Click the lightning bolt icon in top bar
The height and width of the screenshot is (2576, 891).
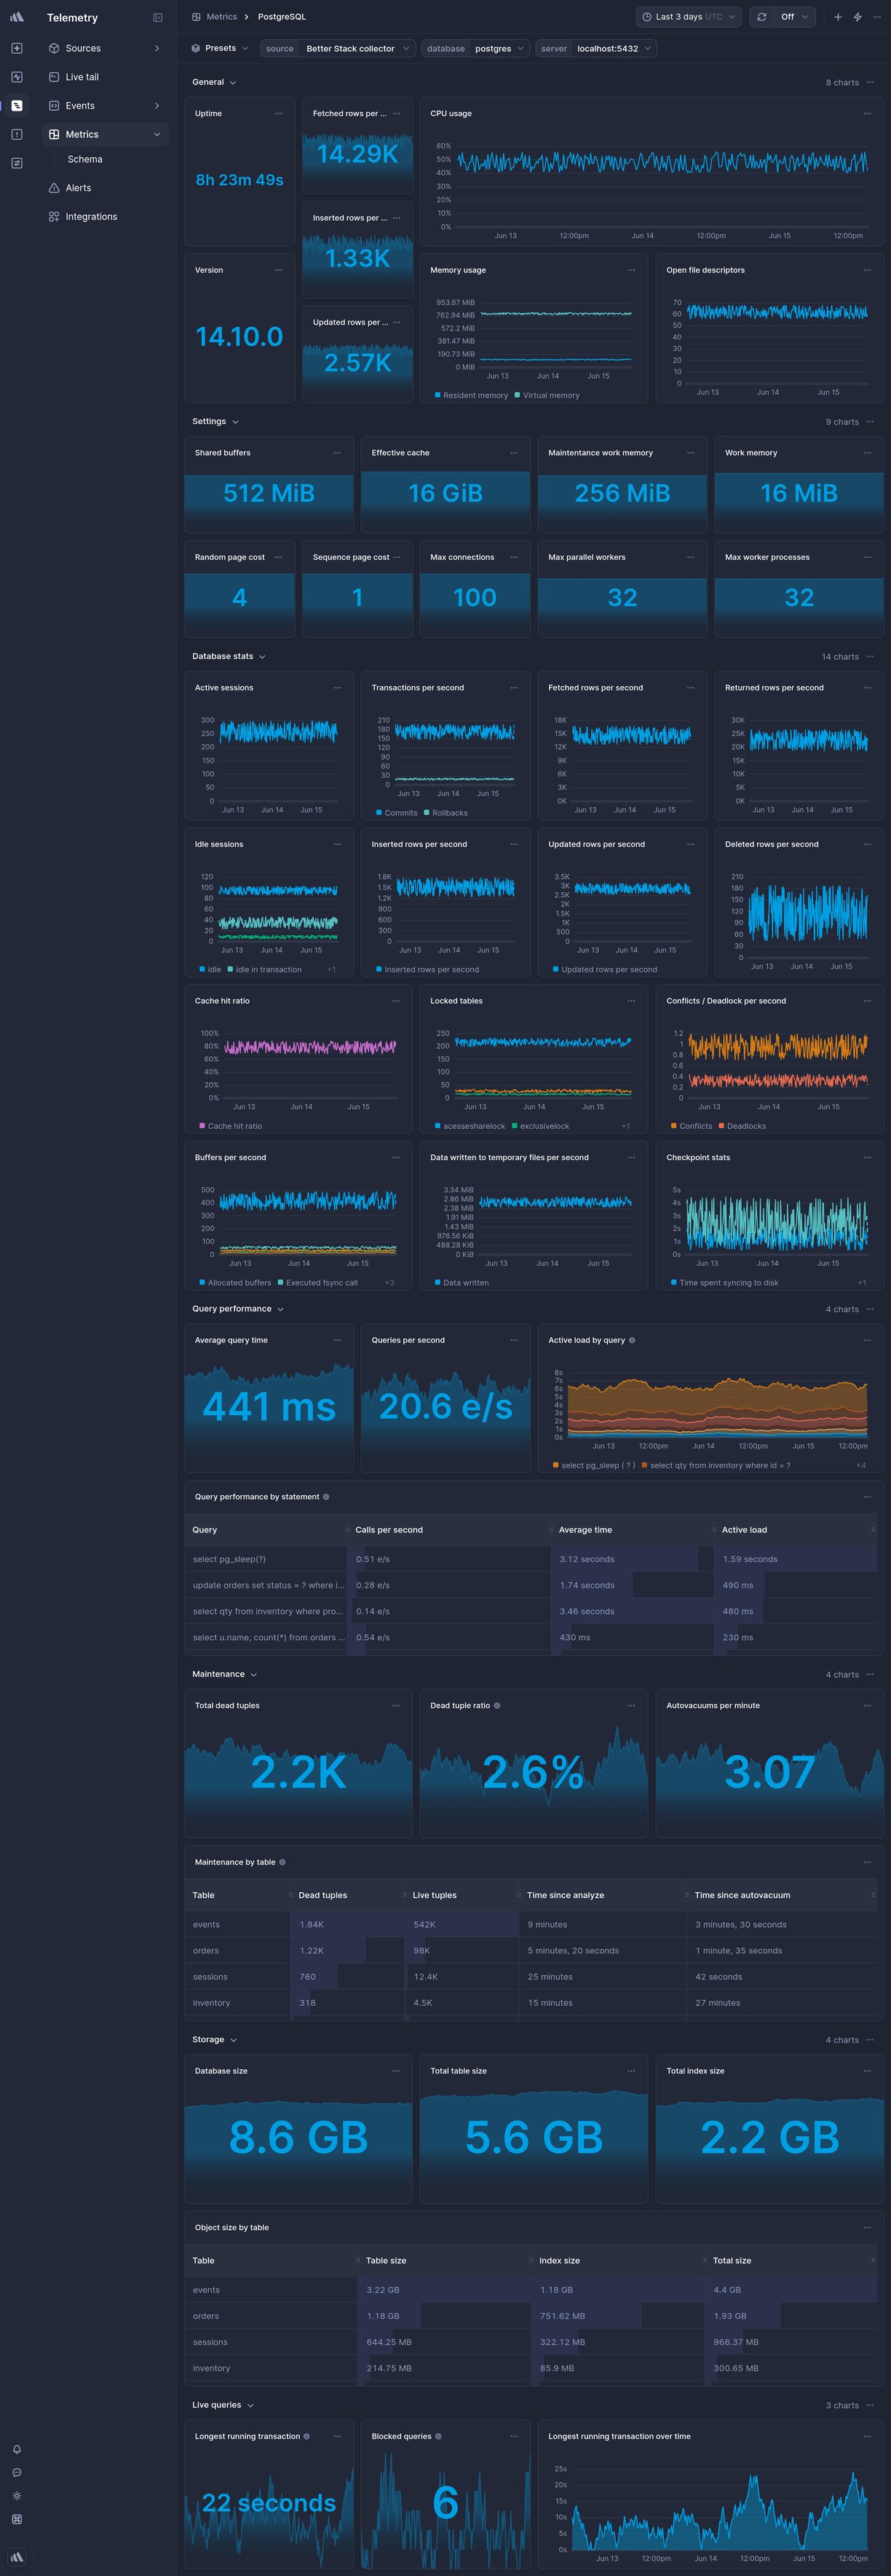tap(858, 17)
